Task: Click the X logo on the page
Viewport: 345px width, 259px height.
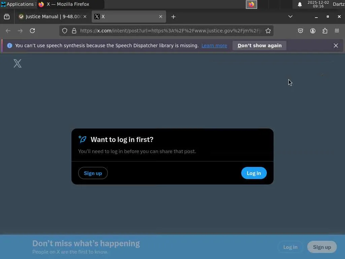Action: (18, 63)
